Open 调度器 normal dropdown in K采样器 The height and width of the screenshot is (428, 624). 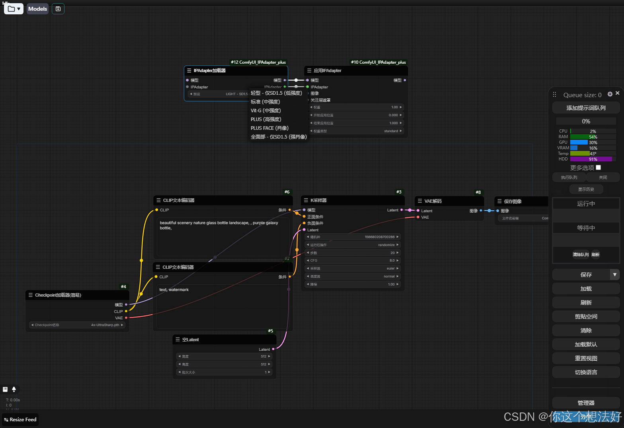coord(352,276)
